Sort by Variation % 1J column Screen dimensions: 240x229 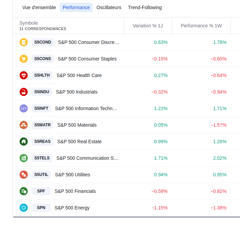tap(148, 26)
